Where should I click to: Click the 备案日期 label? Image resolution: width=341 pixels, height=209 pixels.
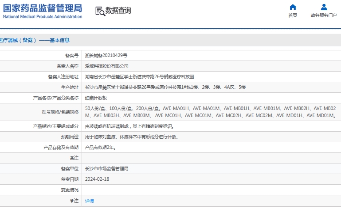click(x=70, y=179)
